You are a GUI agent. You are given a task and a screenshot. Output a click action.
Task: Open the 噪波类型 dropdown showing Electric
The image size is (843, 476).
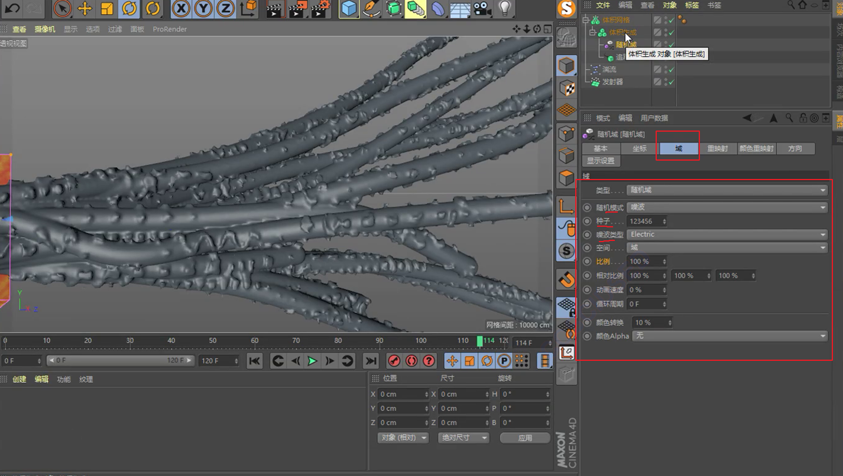727,234
